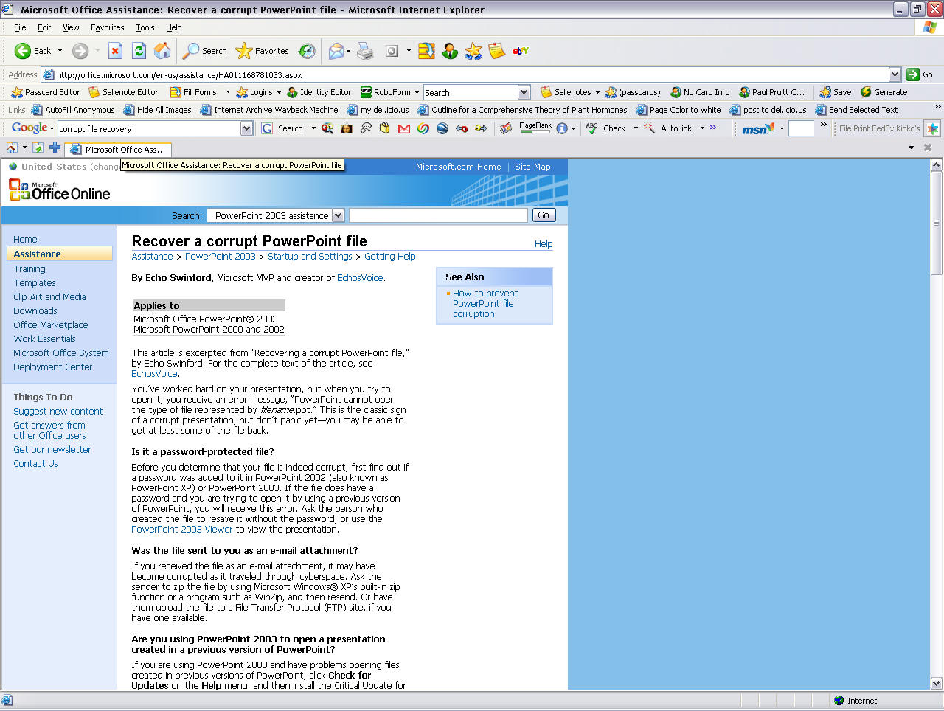Open the Edit menu
Viewport: 944px width, 711px height.
pyautogui.click(x=44, y=27)
